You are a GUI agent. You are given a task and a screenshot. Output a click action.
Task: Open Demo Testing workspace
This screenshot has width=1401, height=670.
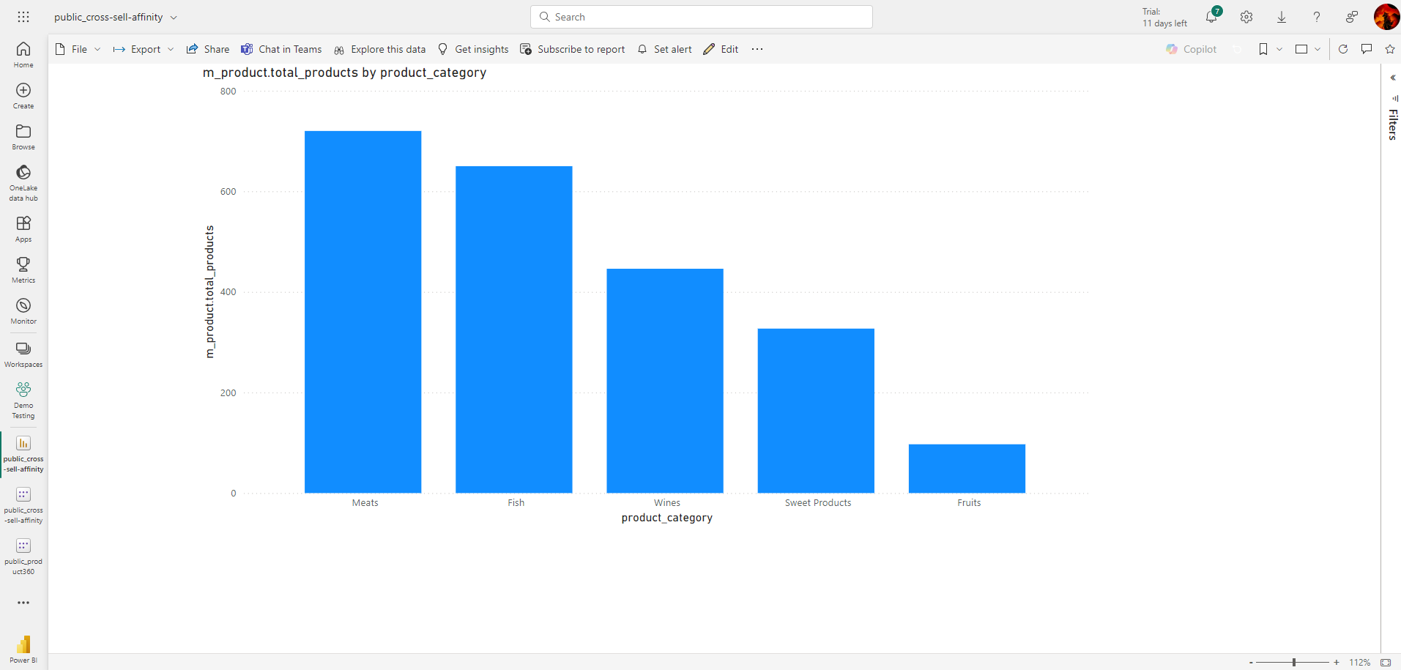(x=23, y=401)
